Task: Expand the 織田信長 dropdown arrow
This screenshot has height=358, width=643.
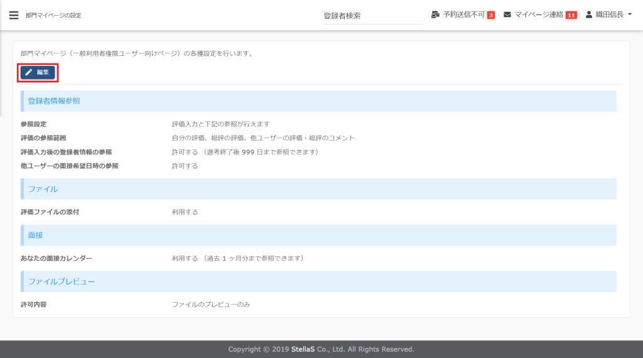Action: pyautogui.click(x=629, y=14)
